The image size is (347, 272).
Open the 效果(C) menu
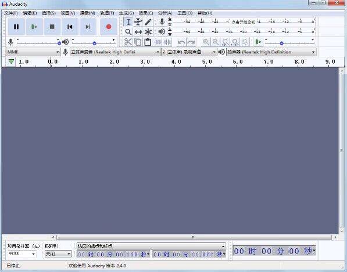pyautogui.click(x=146, y=13)
